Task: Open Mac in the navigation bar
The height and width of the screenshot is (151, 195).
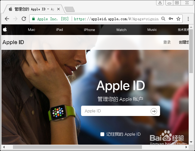Action: tap(31, 30)
